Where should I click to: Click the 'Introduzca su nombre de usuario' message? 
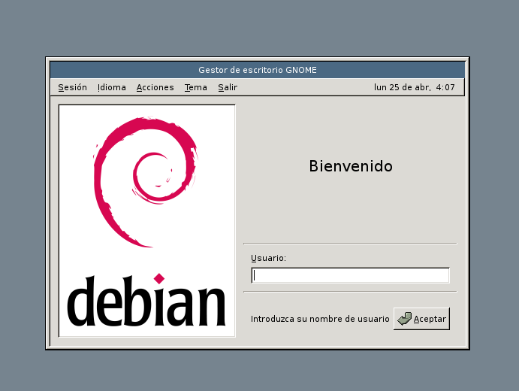(320, 319)
